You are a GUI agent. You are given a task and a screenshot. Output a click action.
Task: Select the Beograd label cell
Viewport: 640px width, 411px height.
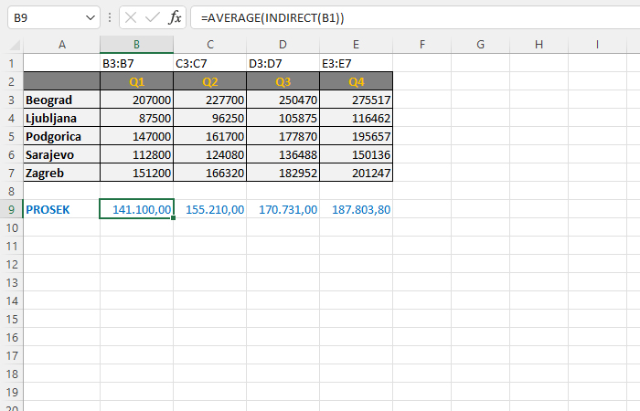[61, 100]
